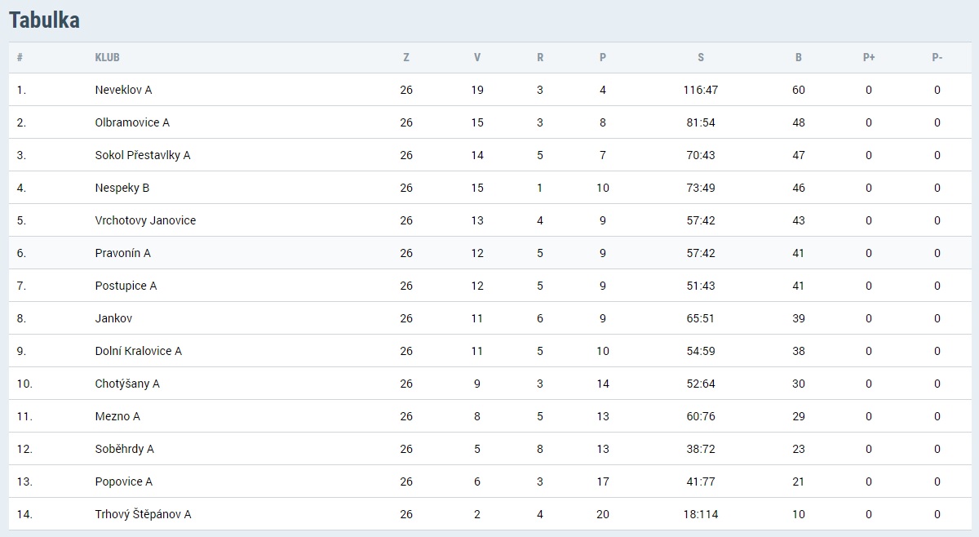The height and width of the screenshot is (537, 979).
Task: Sort table by B points column header
Action: 799,58
